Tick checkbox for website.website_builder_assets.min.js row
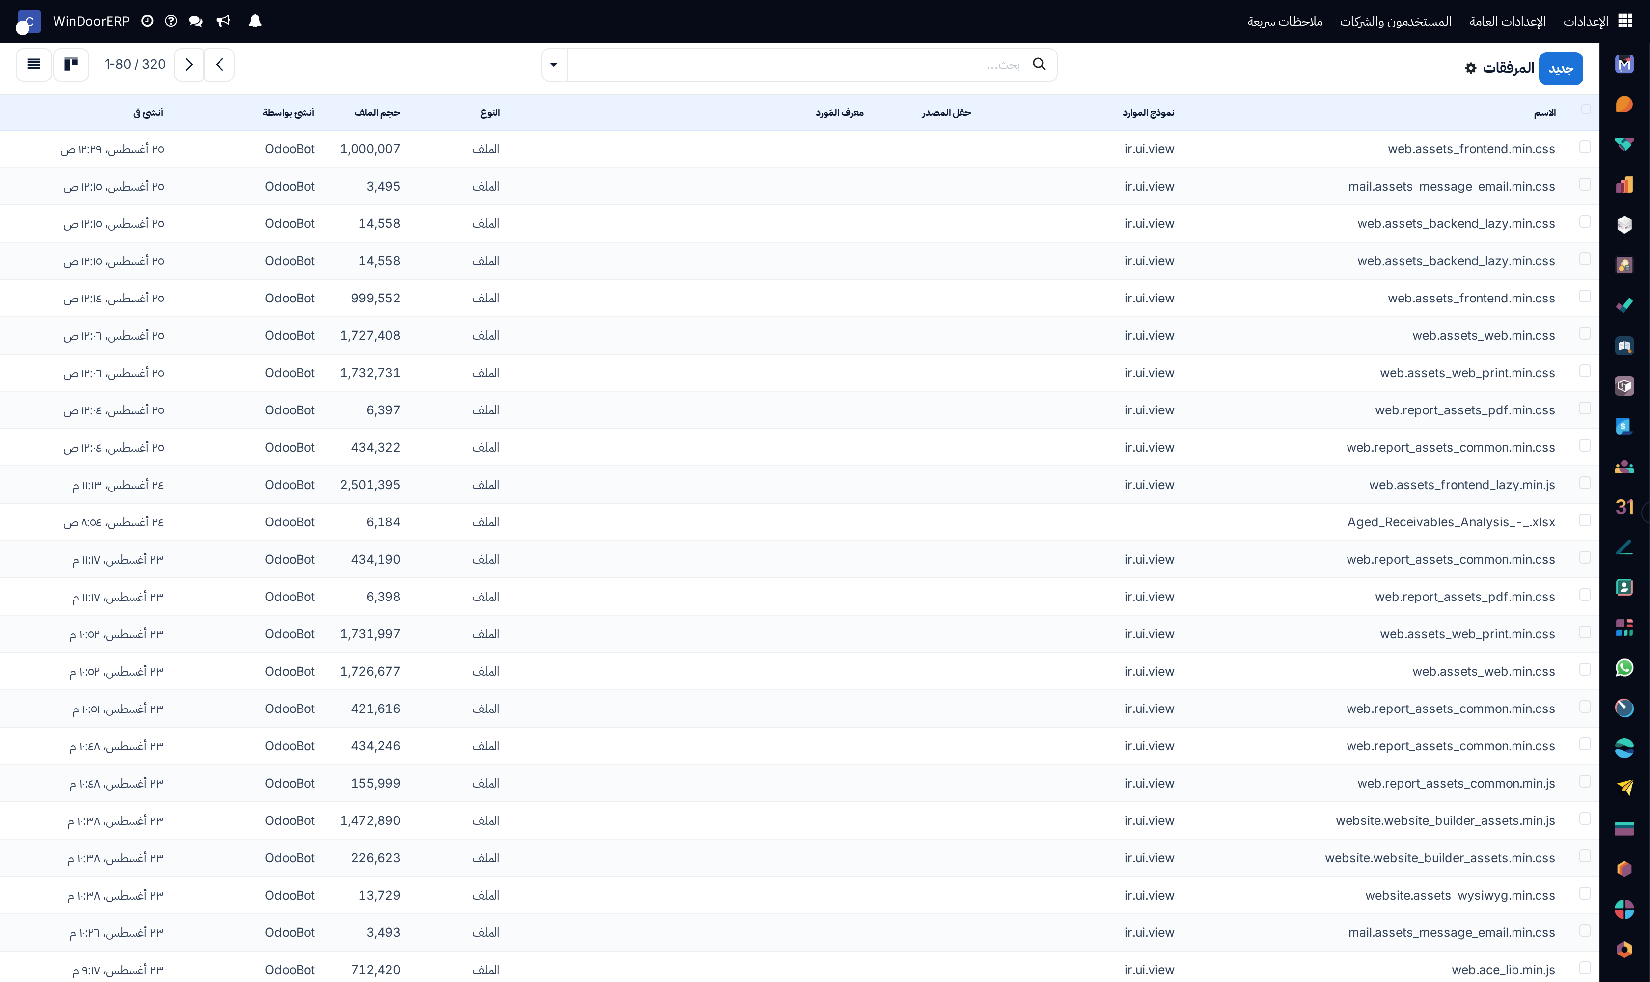Viewport: 1650px width, 982px height. (x=1585, y=818)
